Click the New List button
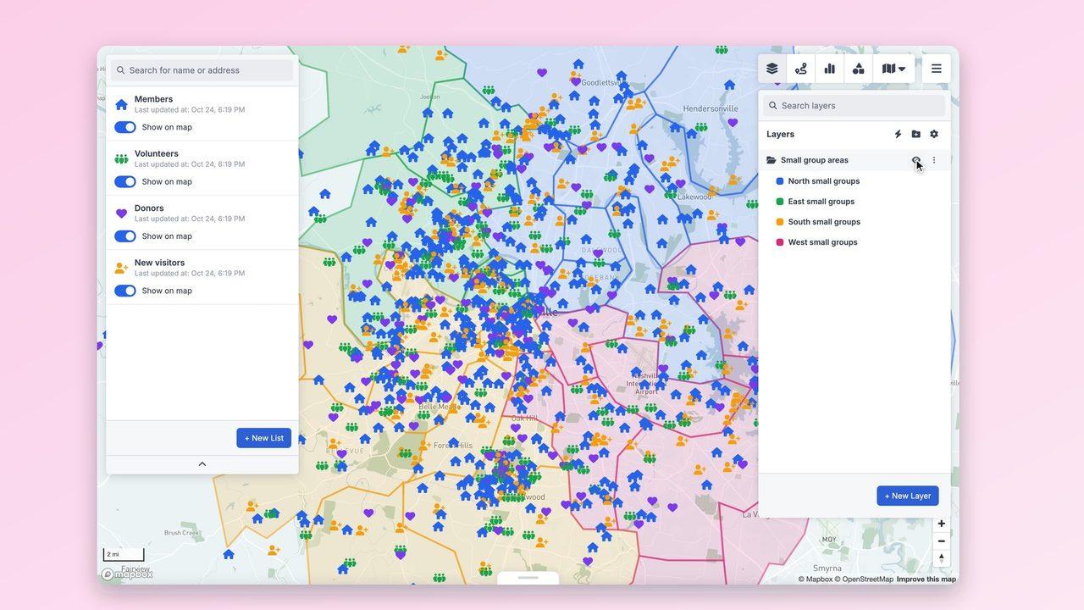The height and width of the screenshot is (610, 1084). point(263,438)
